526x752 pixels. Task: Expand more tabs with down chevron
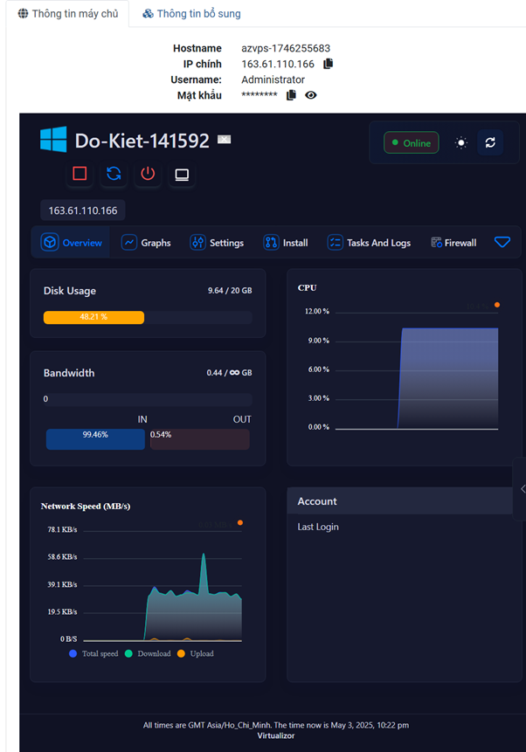502,242
